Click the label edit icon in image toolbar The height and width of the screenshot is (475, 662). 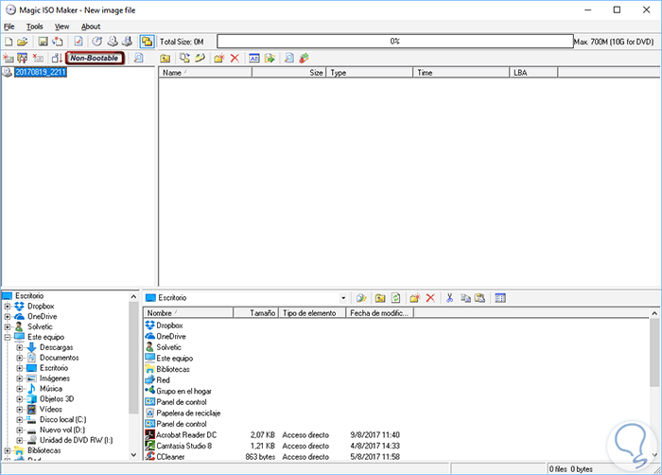click(254, 58)
